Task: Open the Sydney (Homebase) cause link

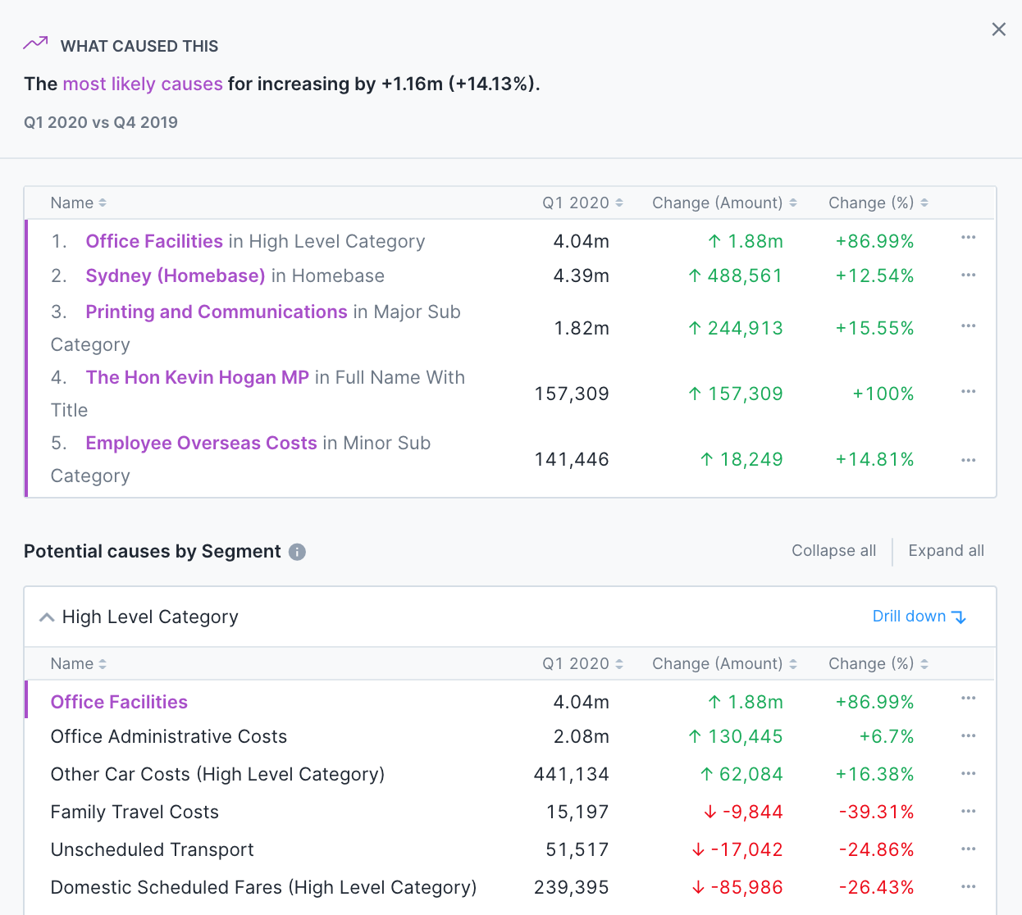Action: [x=176, y=276]
